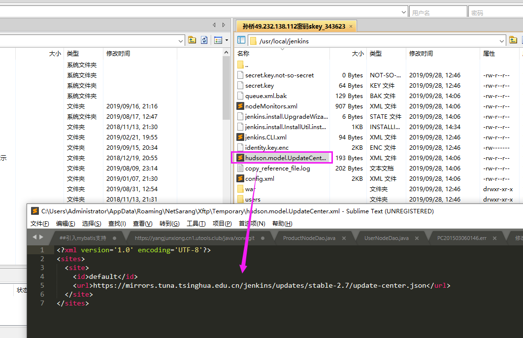
Task: Expand the views icon dropdown arrow
Action: [227, 40]
